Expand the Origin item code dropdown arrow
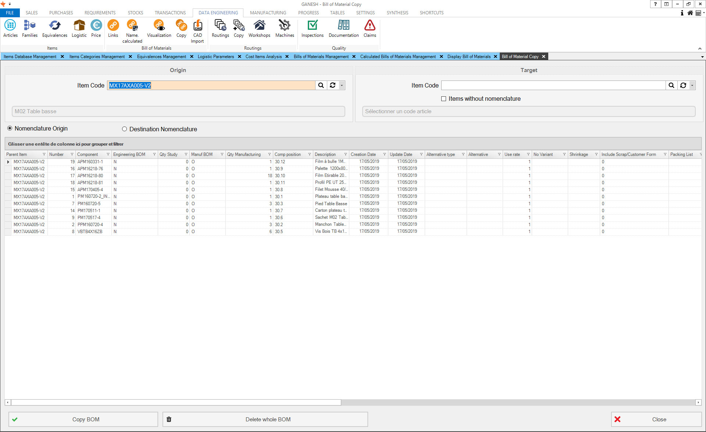The image size is (706, 432). click(342, 85)
